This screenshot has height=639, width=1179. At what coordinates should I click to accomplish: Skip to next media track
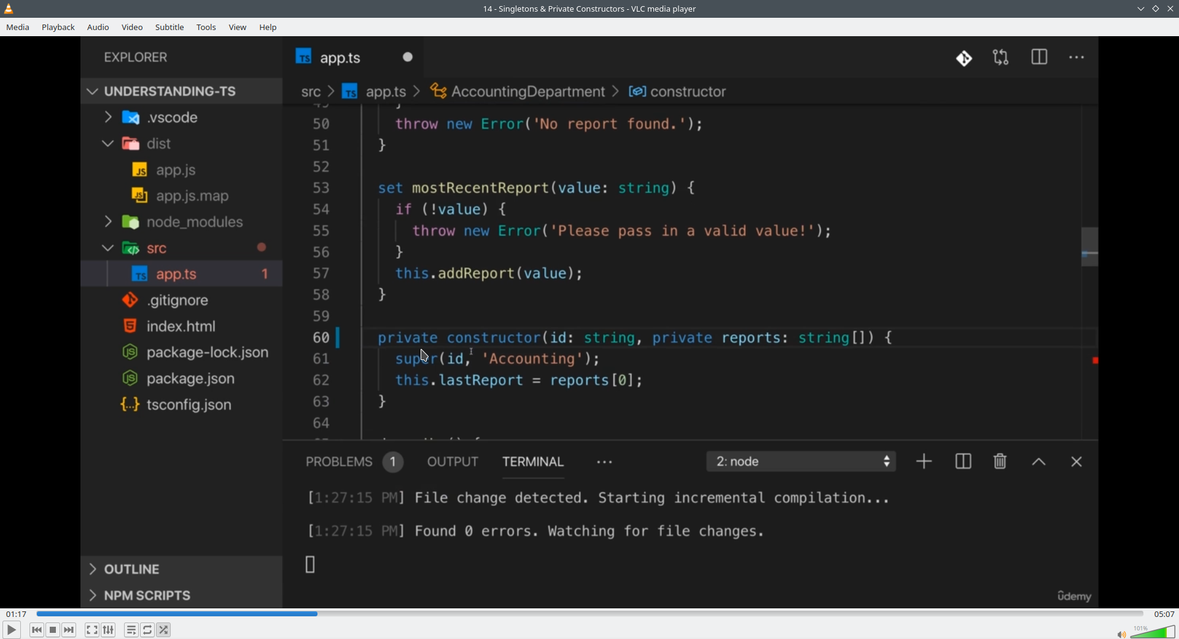(69, 630)
